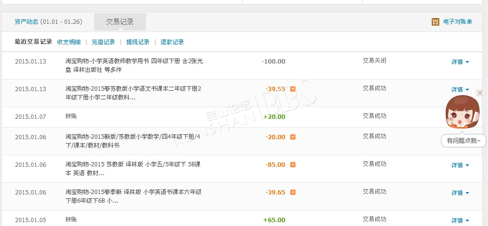Click the -100.00 amount
The image size is (488, 226).
[274, 61]
